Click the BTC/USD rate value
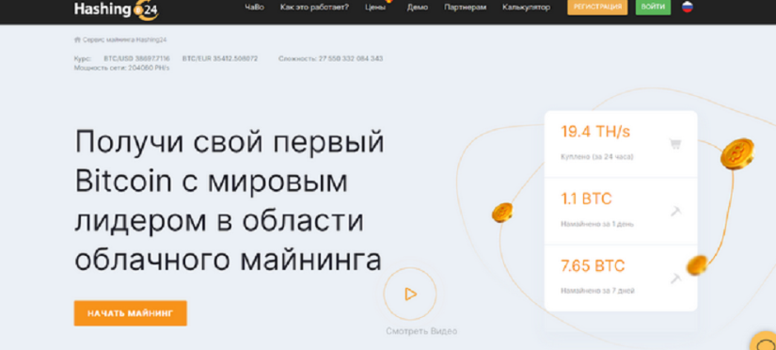776x350 pixels. (136, 58)
